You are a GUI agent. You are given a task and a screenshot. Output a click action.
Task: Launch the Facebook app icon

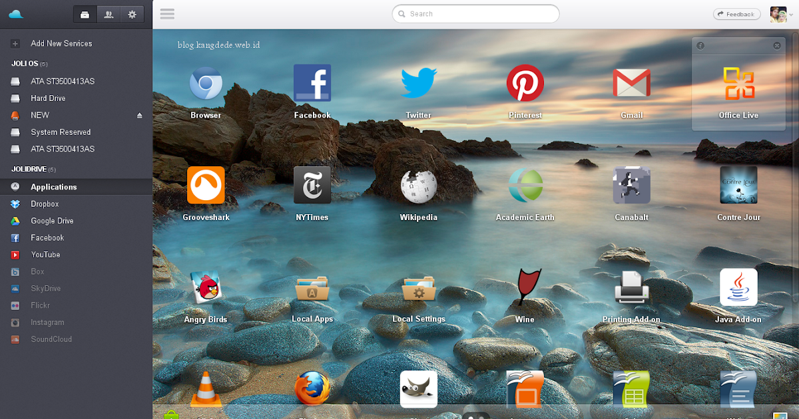pyautogui.click(x=312, y=84)
